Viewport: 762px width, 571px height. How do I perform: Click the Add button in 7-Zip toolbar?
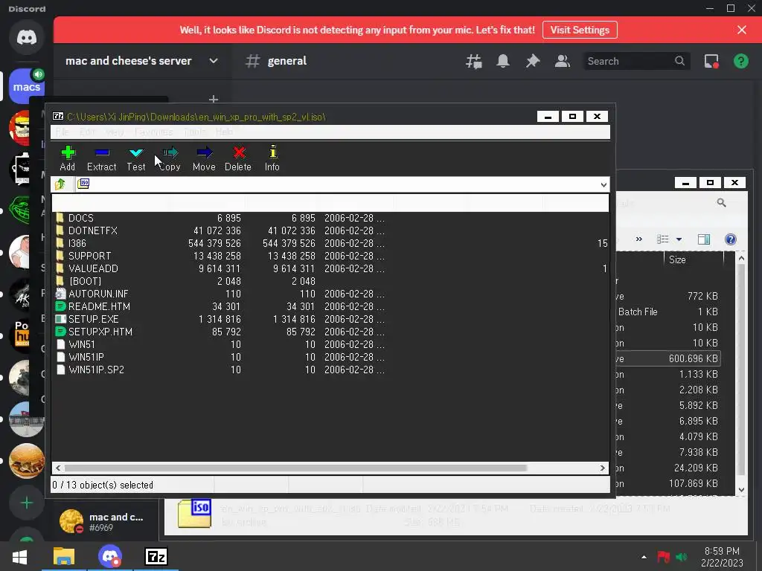pyautogui.click(x=68, y=158)
